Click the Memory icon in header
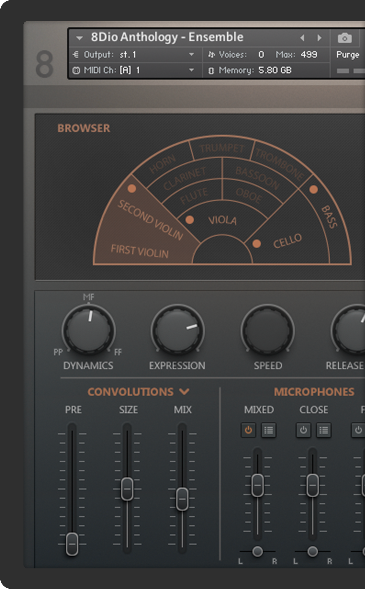 (x=211, y=70)
